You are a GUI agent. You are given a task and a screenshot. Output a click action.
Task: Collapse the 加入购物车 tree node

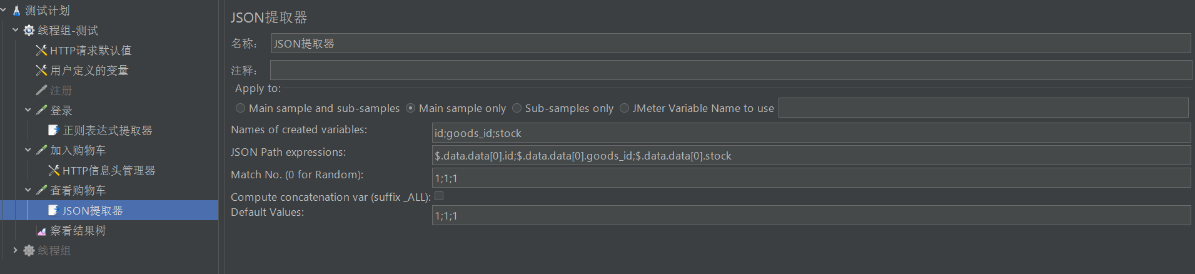click(28, 150)
